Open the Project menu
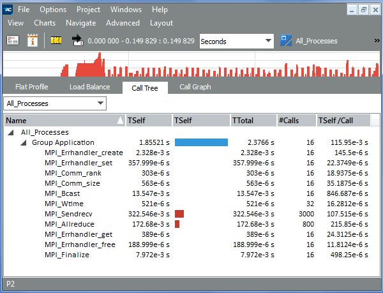The image size is (383, 293). [x=88, y=10]
